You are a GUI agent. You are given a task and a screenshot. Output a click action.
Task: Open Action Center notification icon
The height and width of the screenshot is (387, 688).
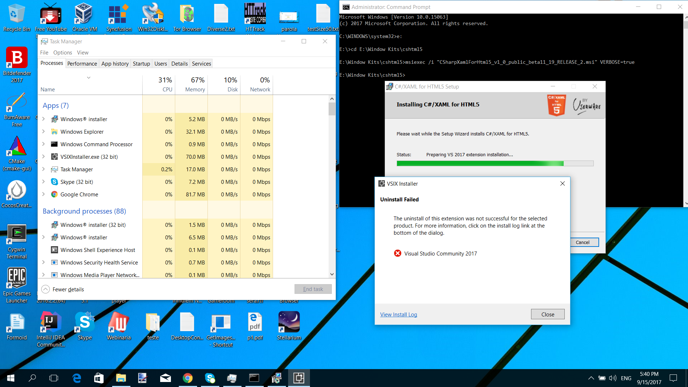click(673, 378)
